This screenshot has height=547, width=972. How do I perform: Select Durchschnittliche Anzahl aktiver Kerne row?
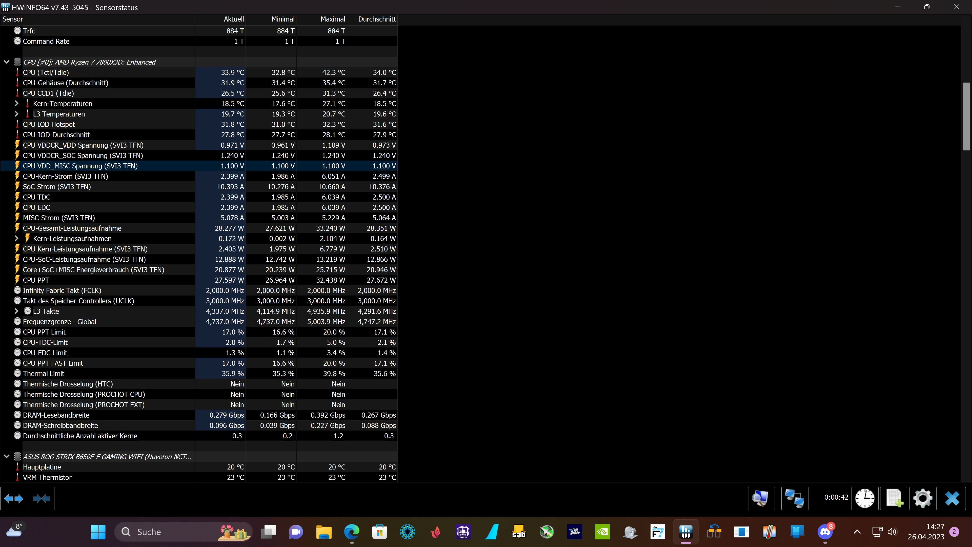pos(198,436)
